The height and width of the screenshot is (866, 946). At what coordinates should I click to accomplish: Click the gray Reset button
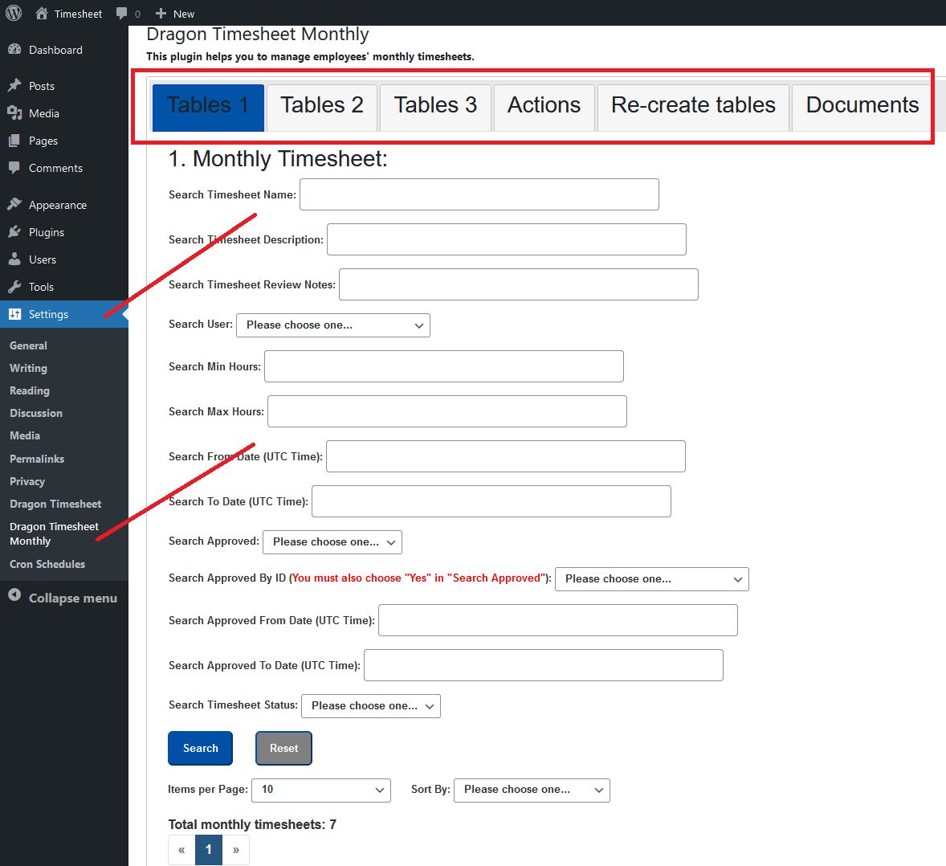coord(283,749)
